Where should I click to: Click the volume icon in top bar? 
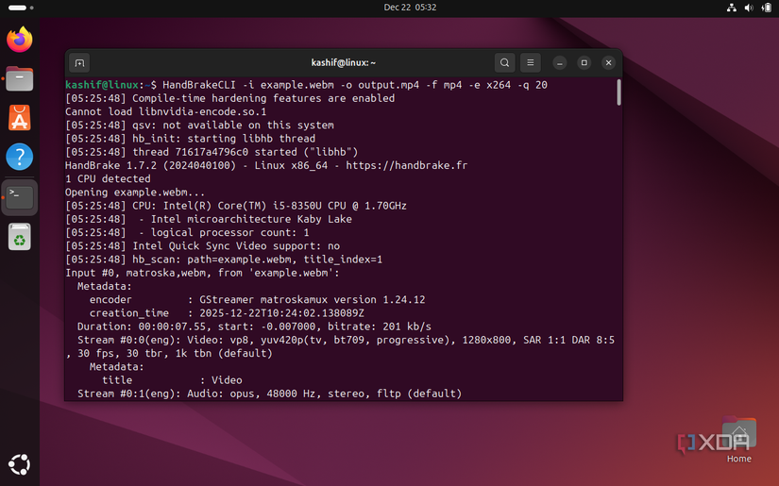point(749,8)
